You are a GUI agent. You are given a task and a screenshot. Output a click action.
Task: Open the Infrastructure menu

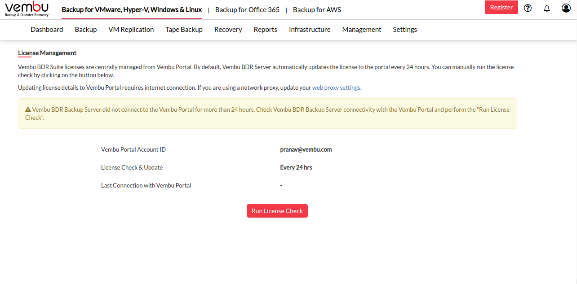click(310, 29)
